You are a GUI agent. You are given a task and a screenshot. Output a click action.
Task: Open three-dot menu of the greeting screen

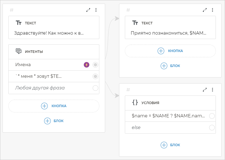[x=96, y=10]
